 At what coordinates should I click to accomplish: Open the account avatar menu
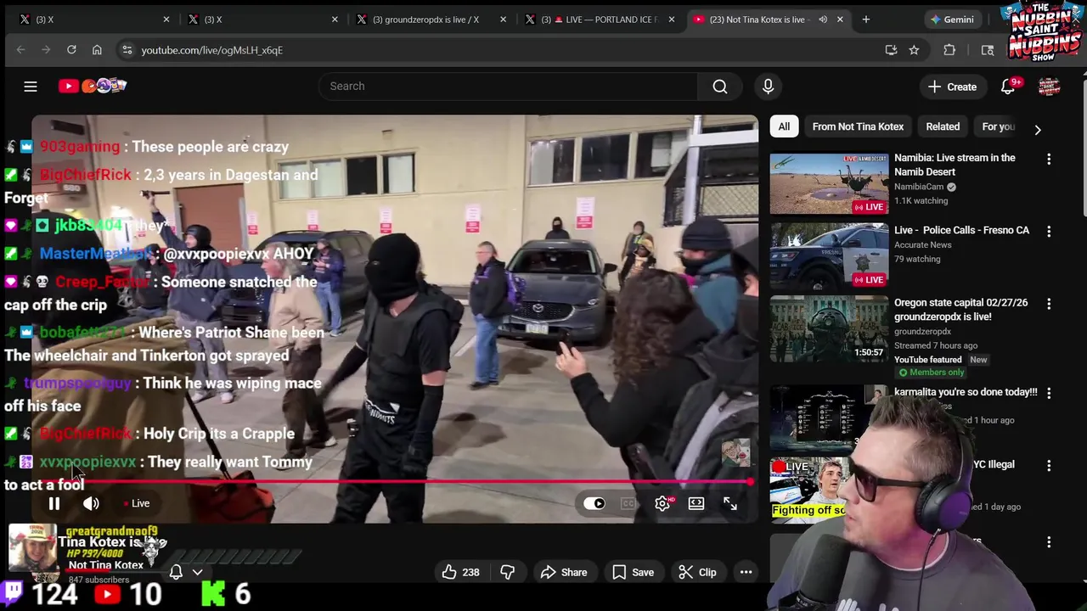coord(1050,87)
